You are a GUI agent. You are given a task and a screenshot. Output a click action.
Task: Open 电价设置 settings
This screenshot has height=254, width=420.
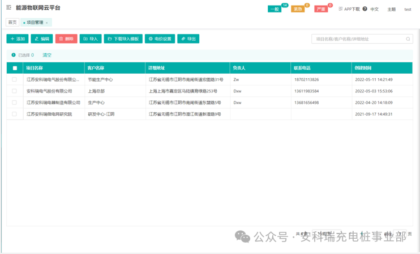160,39
